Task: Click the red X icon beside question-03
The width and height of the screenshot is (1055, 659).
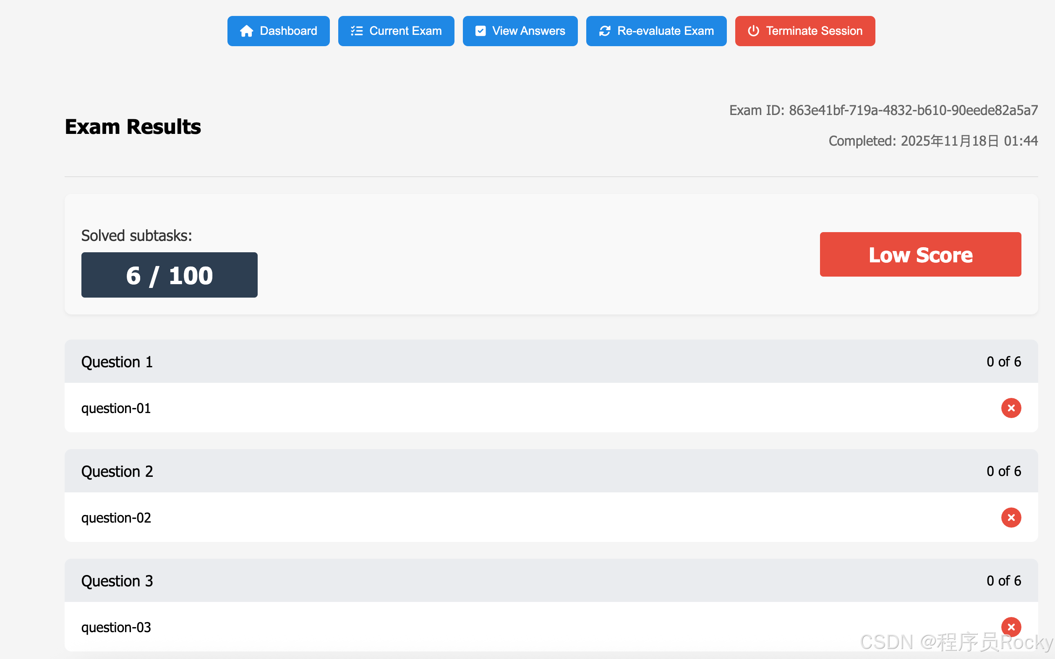Action: coord(1011,627)
